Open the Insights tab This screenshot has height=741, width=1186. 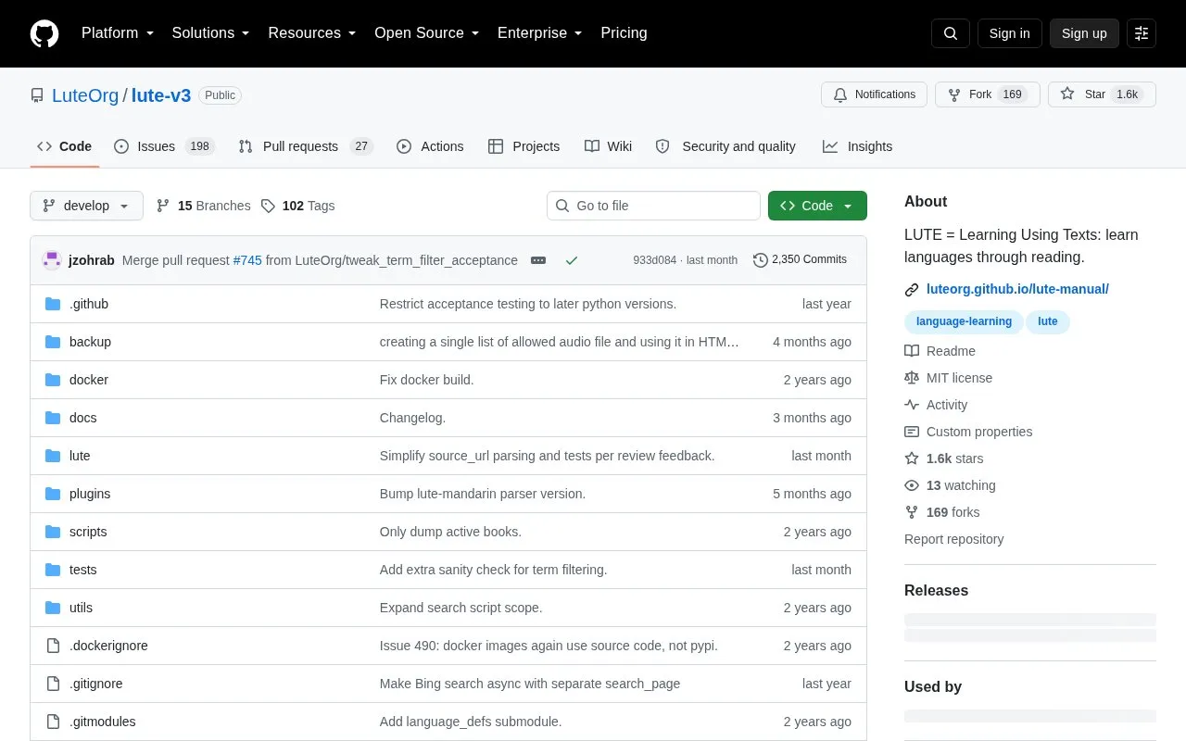[857, 146]
